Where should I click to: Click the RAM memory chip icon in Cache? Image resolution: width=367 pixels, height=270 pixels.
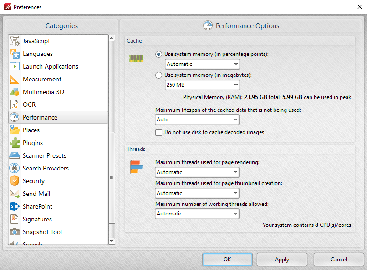(136, 58)
